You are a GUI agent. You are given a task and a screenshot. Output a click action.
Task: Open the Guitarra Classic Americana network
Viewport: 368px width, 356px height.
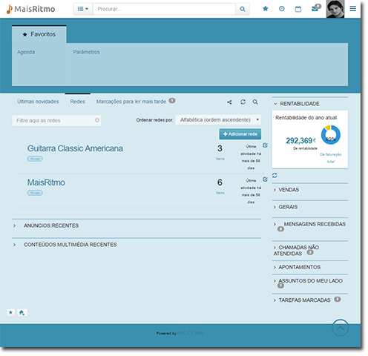(x=75, y=148)
